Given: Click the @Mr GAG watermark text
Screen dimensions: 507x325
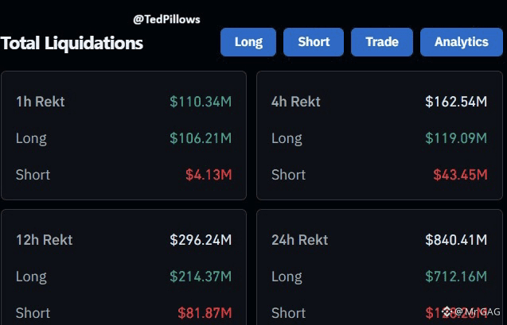Looking at the screenshot, I should (478, 312).
